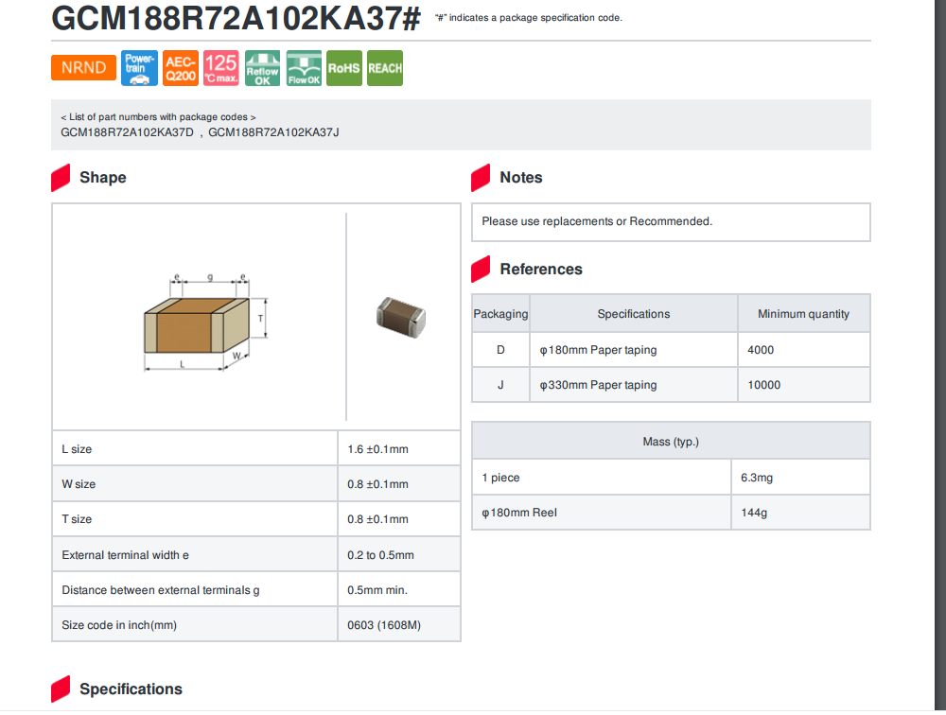Click the red marker beside References heading
The image size is (946, 715).
[481, 270]
